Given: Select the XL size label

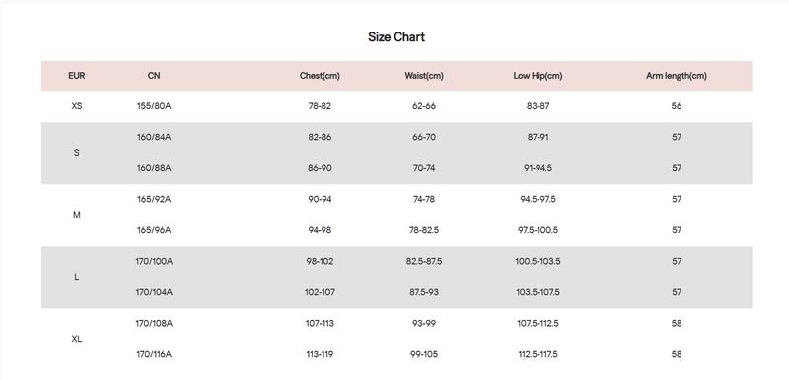Looking at the screenshot, I should point(77,340).
